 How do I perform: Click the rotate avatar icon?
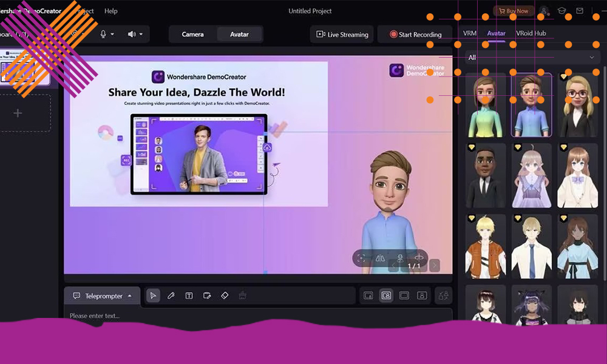coord(419,258)
